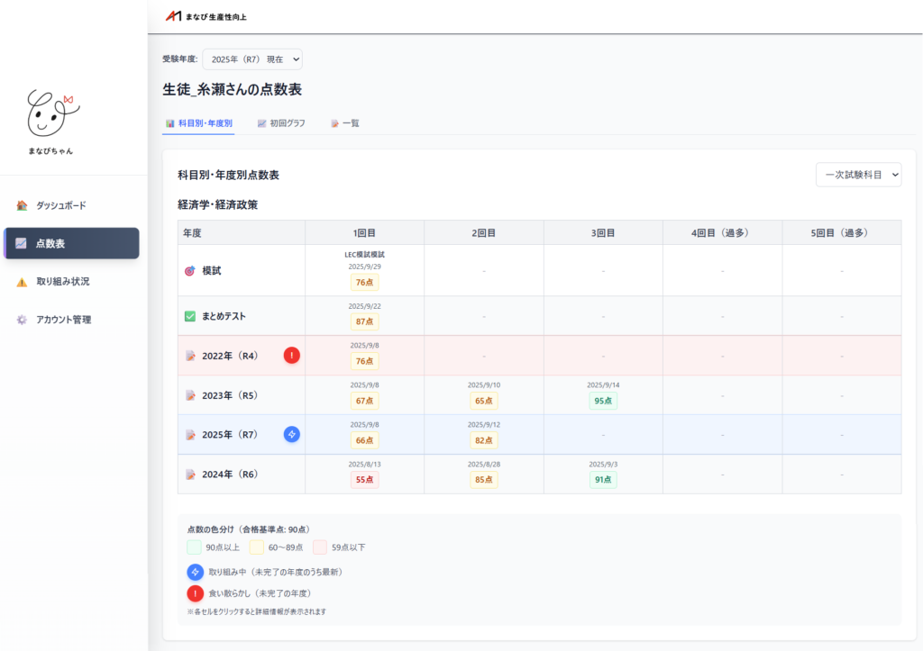Click the 87点 score for まとめテスト
923x651 pixels.
(364, 321)
